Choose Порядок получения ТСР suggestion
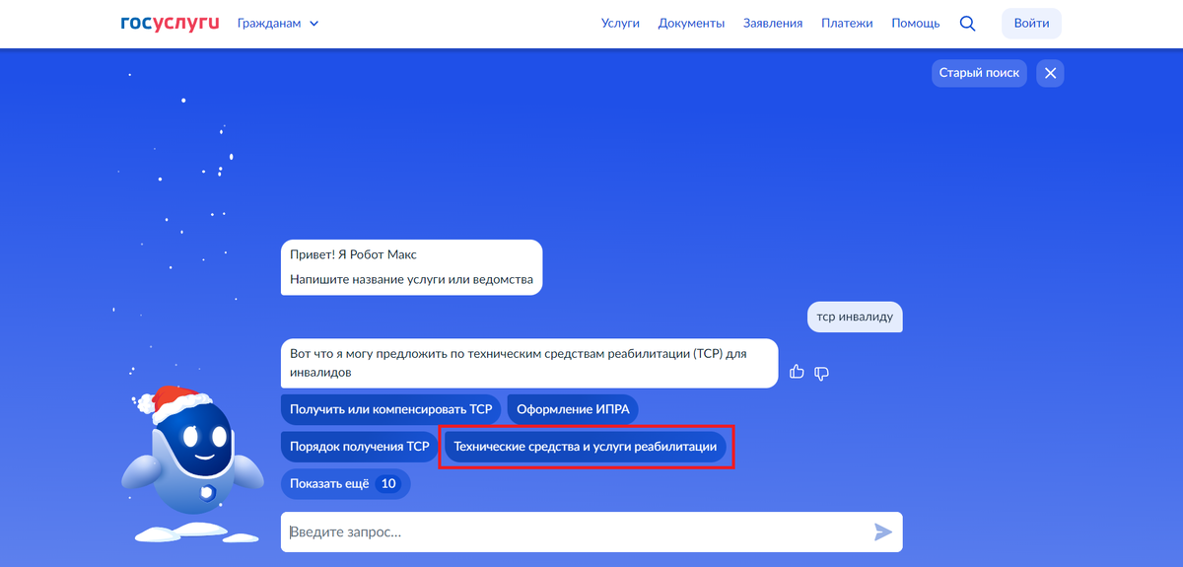Image resolution: width=1183 pixels, height=567 pixels. pyautogui.click(x=360, y=447)
